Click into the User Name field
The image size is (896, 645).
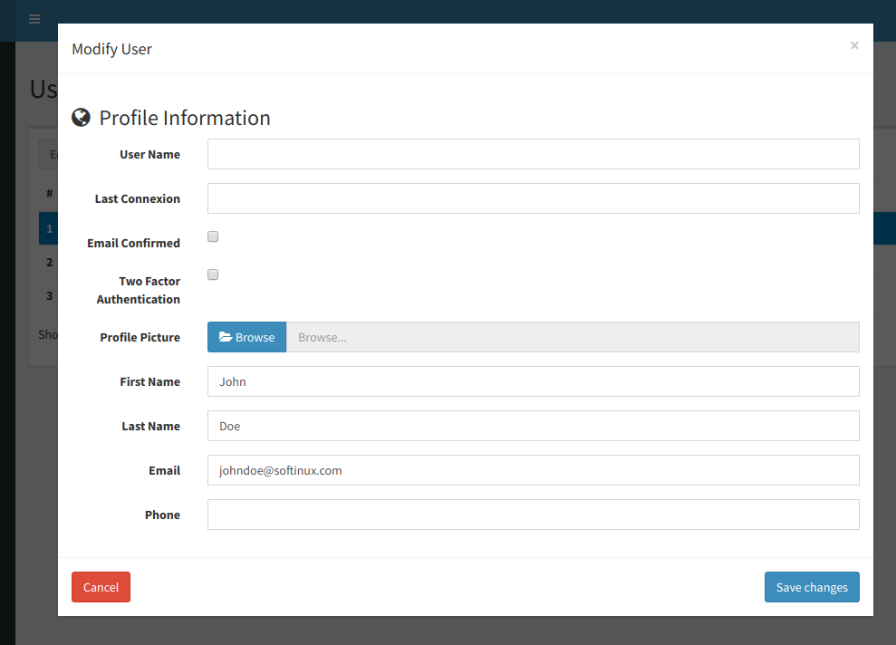point(533,154)
